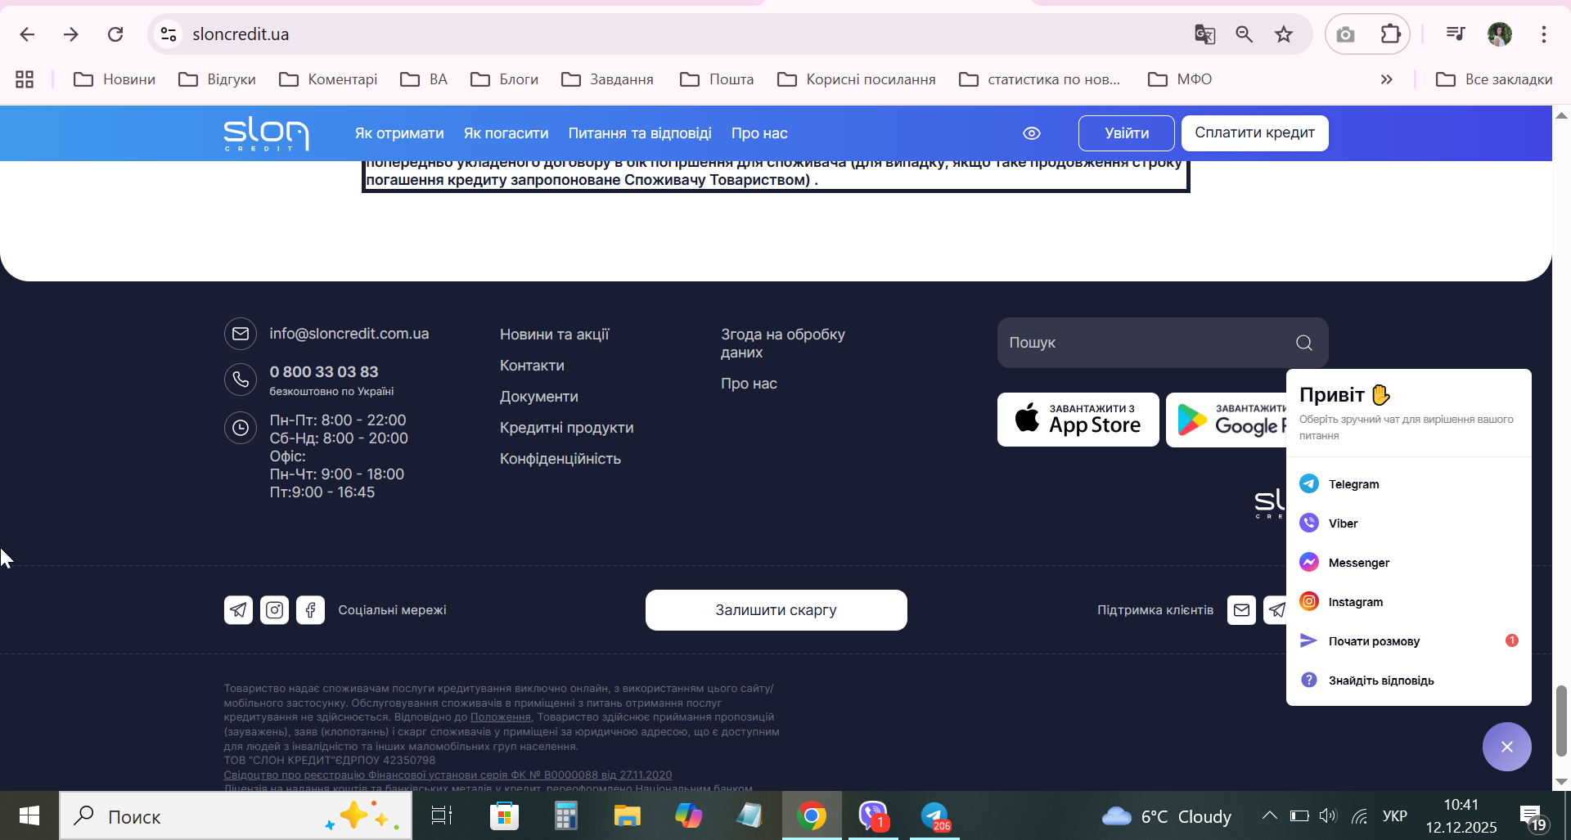Viewport: 1571px width, 840px height.
Task: Click the email icon beside Підтримка клієнтів
Action: tap(1241, 610)
